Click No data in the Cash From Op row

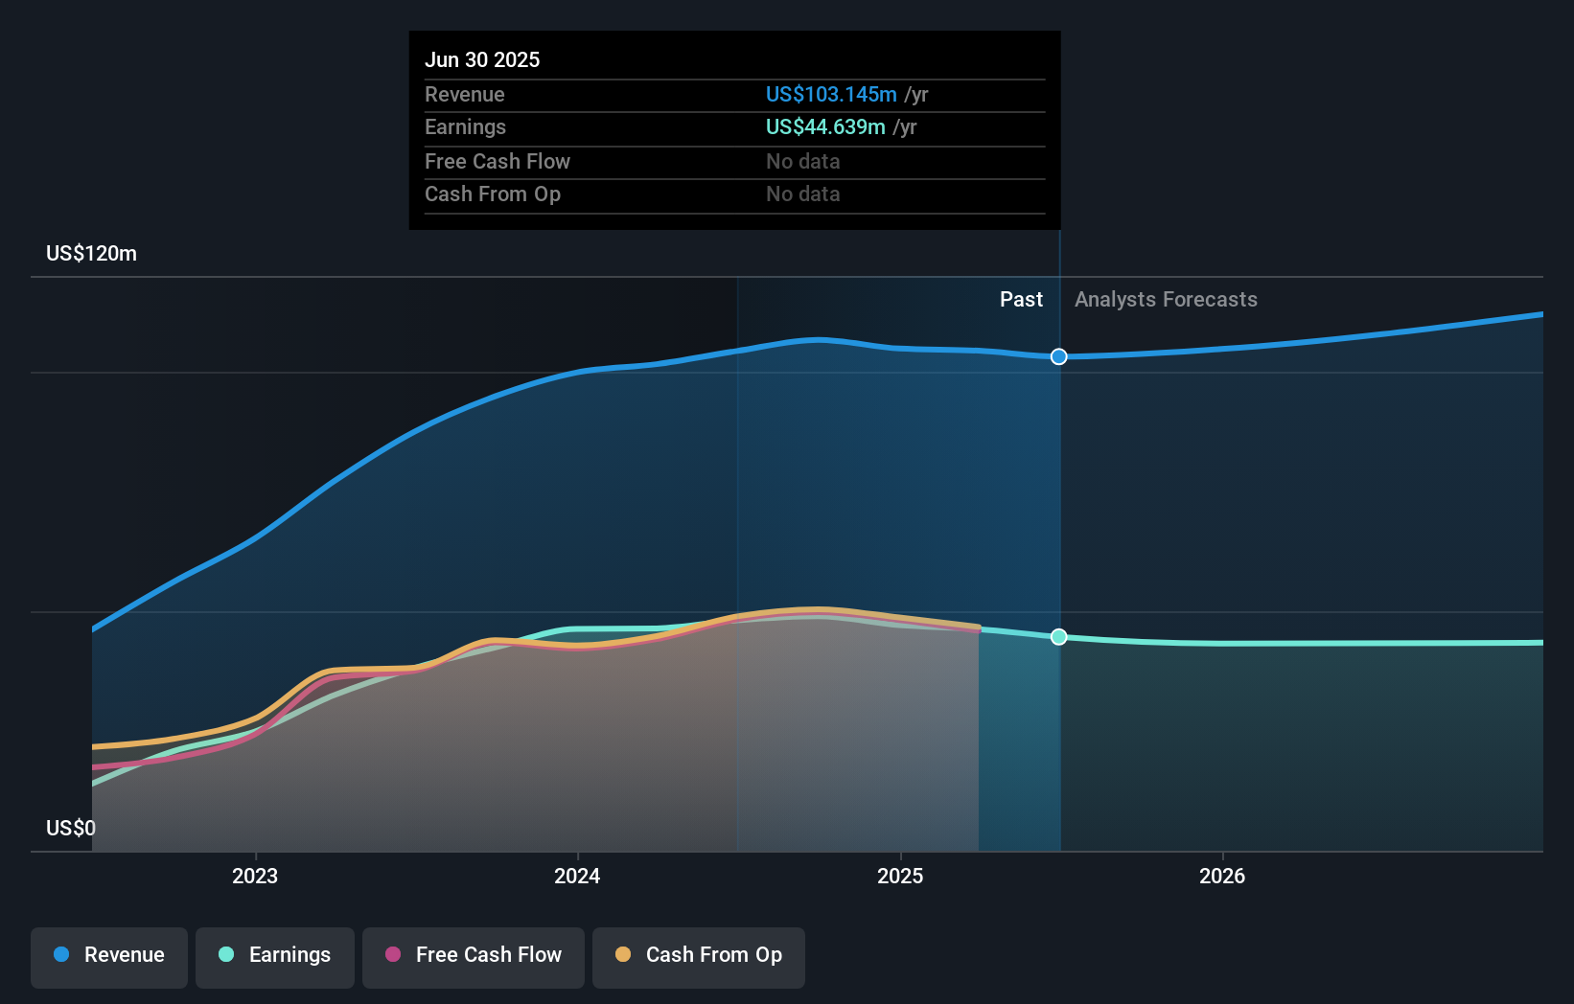pyautogui.click(x=803, y=194)
